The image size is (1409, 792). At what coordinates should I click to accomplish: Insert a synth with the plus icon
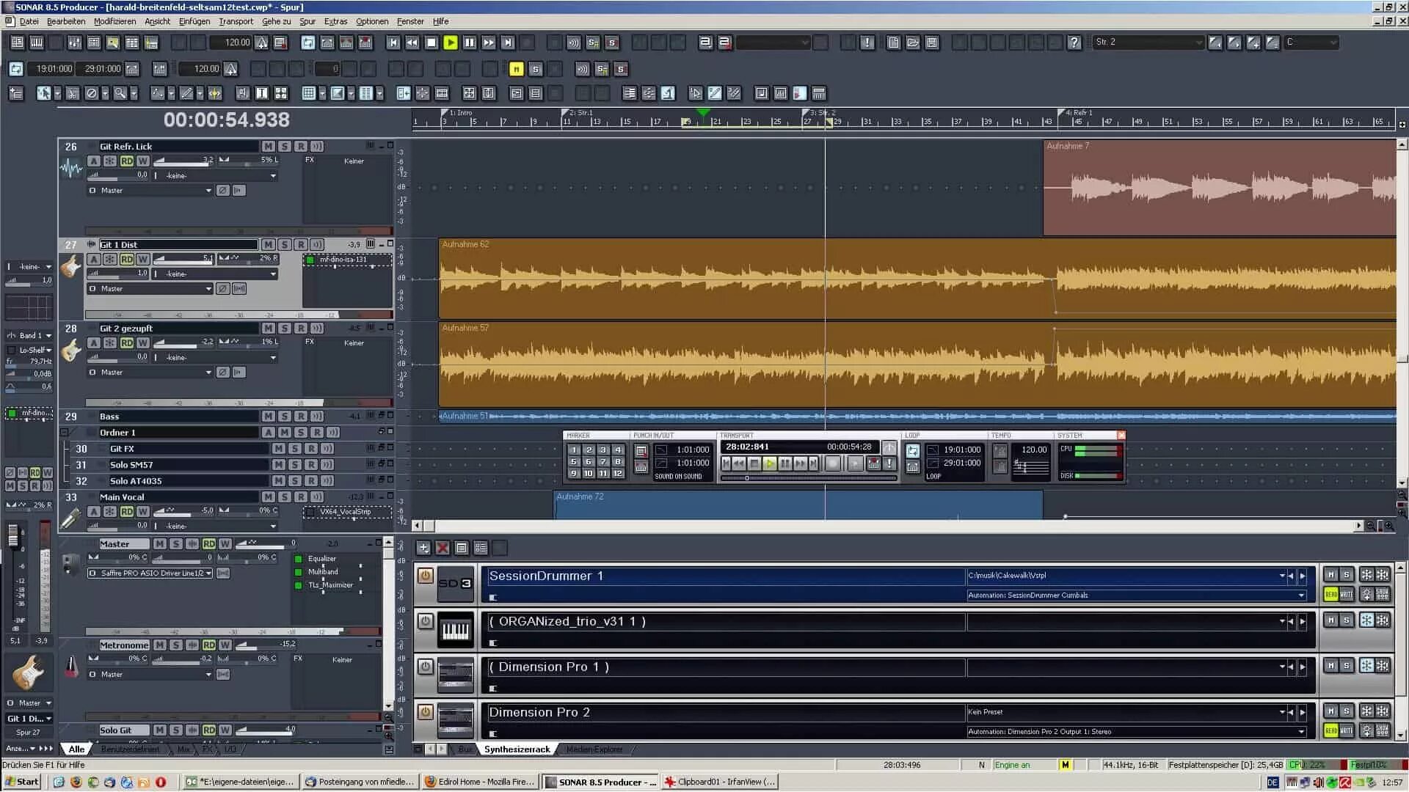pos(423,548)
